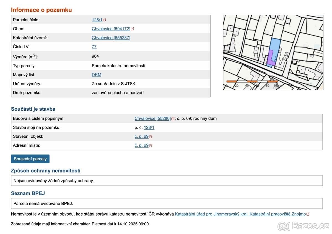Click external icon after Chvalovice [55280]
Image resolution: width=332 pixels, height=234 pixels.
point(173,119)
